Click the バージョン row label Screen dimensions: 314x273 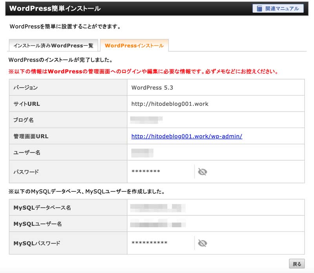(26, 88)
